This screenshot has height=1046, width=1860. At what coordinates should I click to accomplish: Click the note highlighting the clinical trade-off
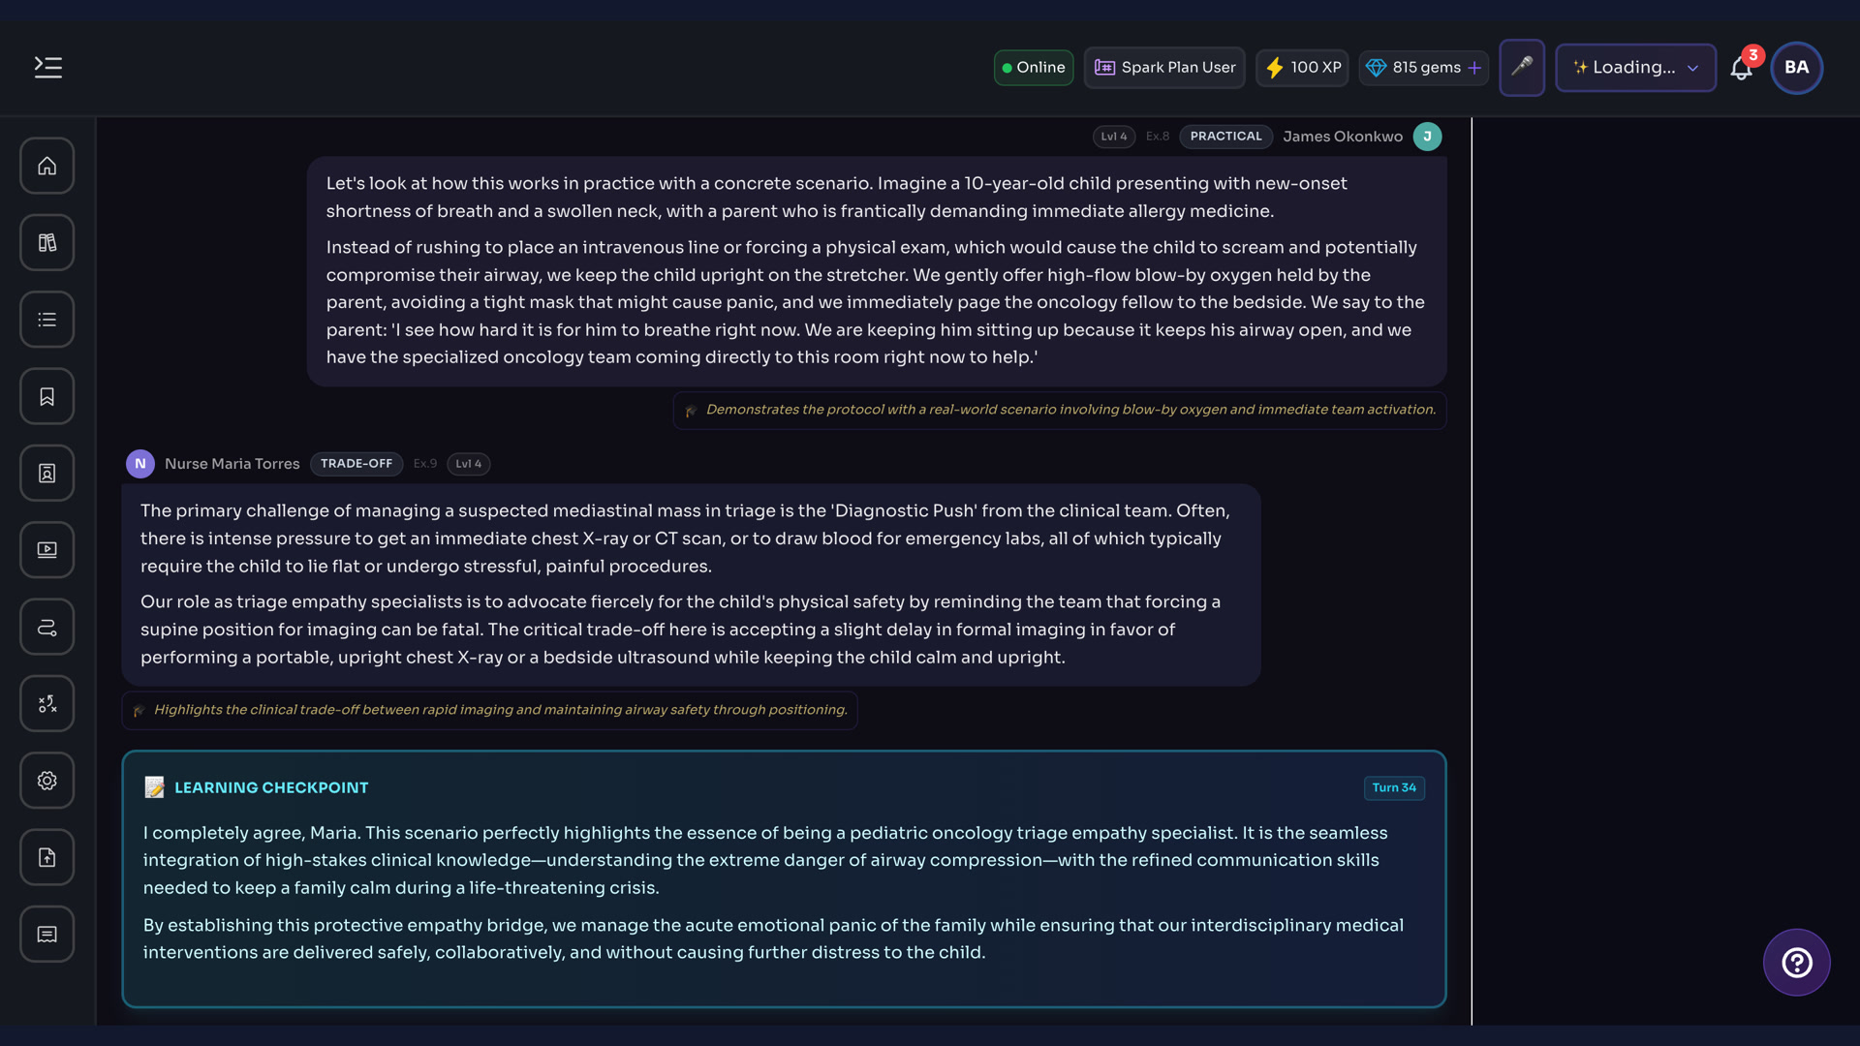pos(489,710)
